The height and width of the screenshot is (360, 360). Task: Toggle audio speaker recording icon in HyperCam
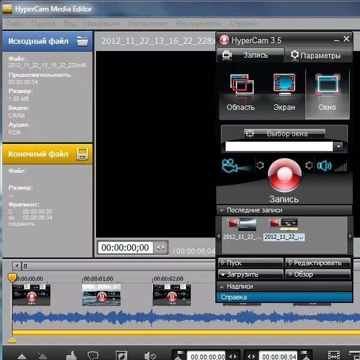click(324, 166)
